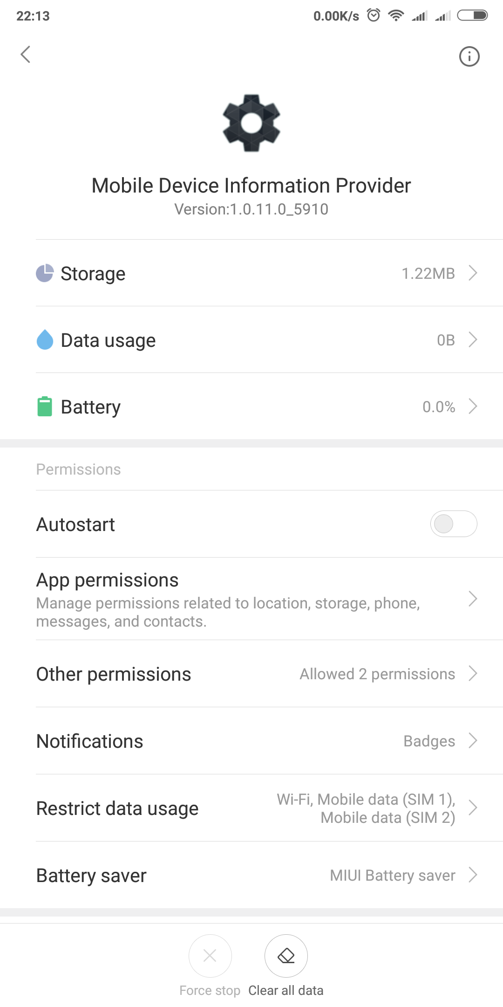The width and height of the screenshot is (503, 1007).
Task: Open Restrict data usage options
Action: 251,808
